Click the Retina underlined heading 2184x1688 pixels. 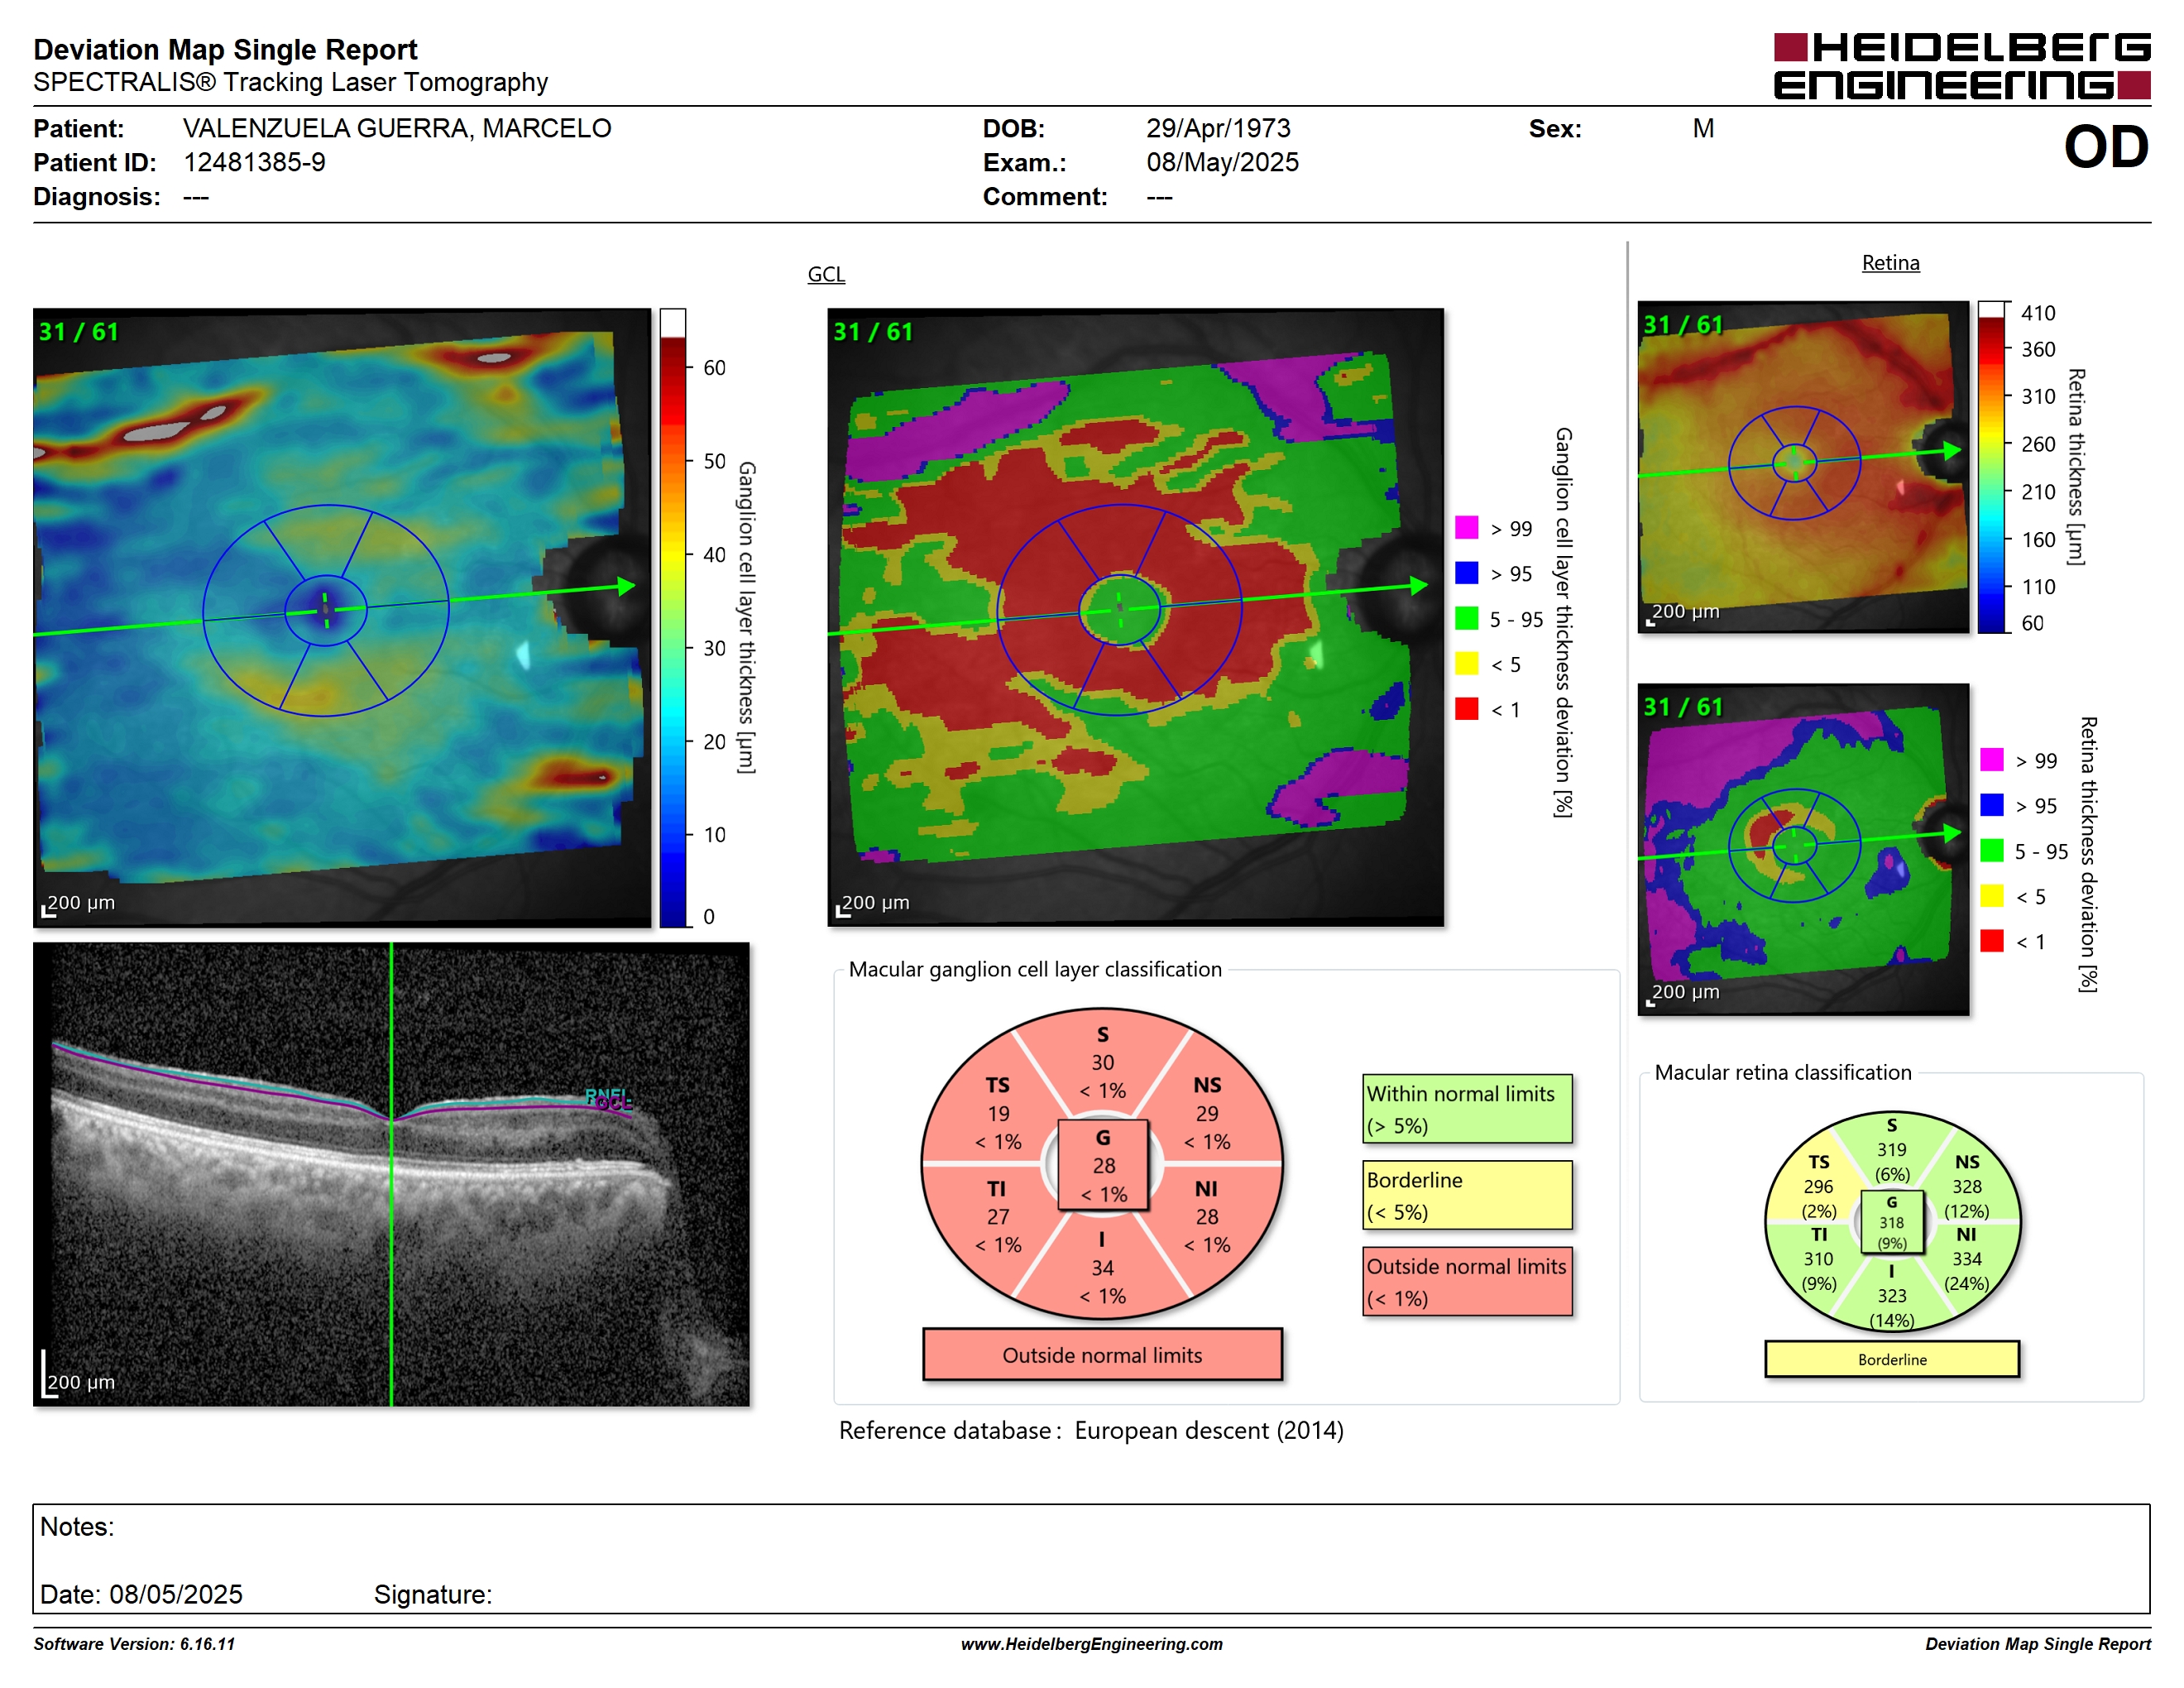pyautogui.click(x=1890, y=263)
